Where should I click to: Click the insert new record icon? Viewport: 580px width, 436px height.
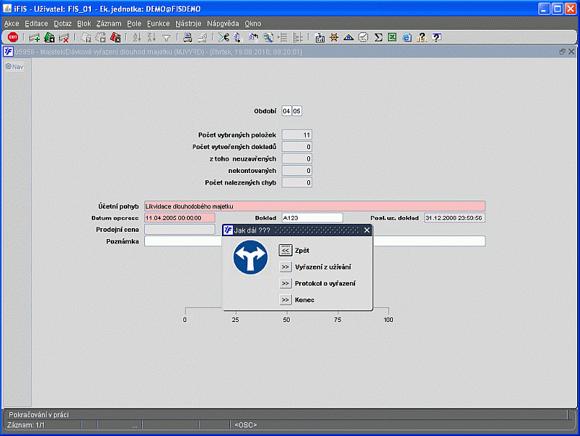pos(34,37)
